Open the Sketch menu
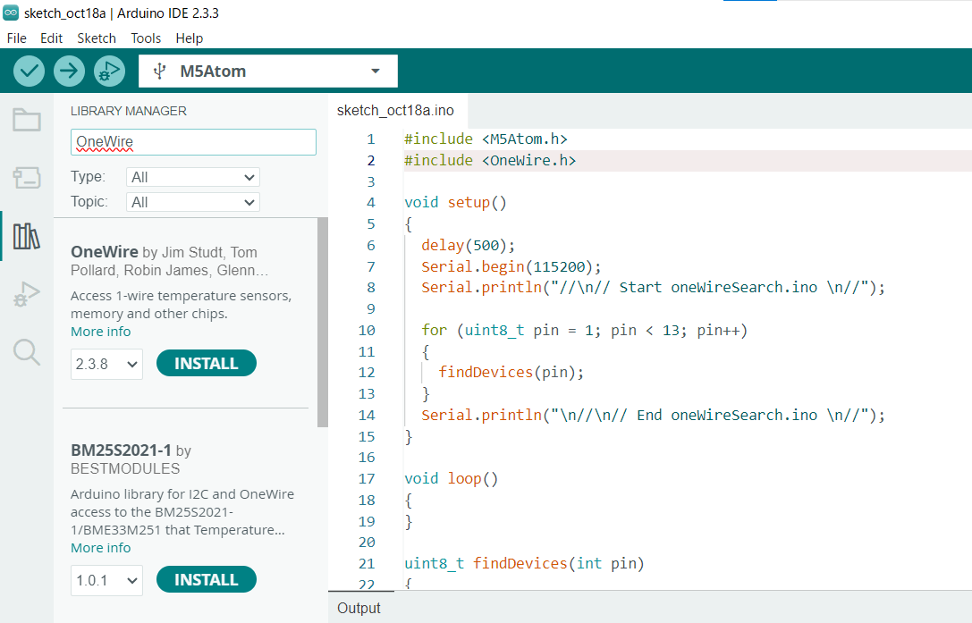 point(97,38)
